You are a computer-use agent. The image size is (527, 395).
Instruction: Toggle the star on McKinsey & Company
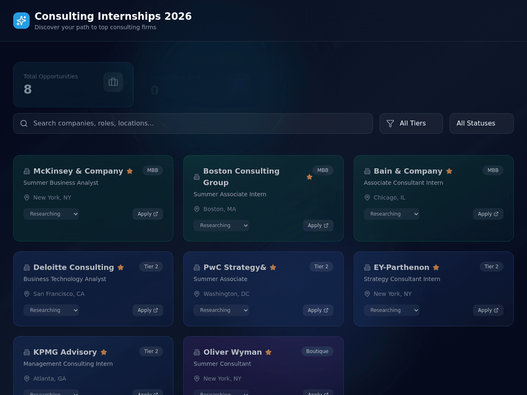[130, 171]
